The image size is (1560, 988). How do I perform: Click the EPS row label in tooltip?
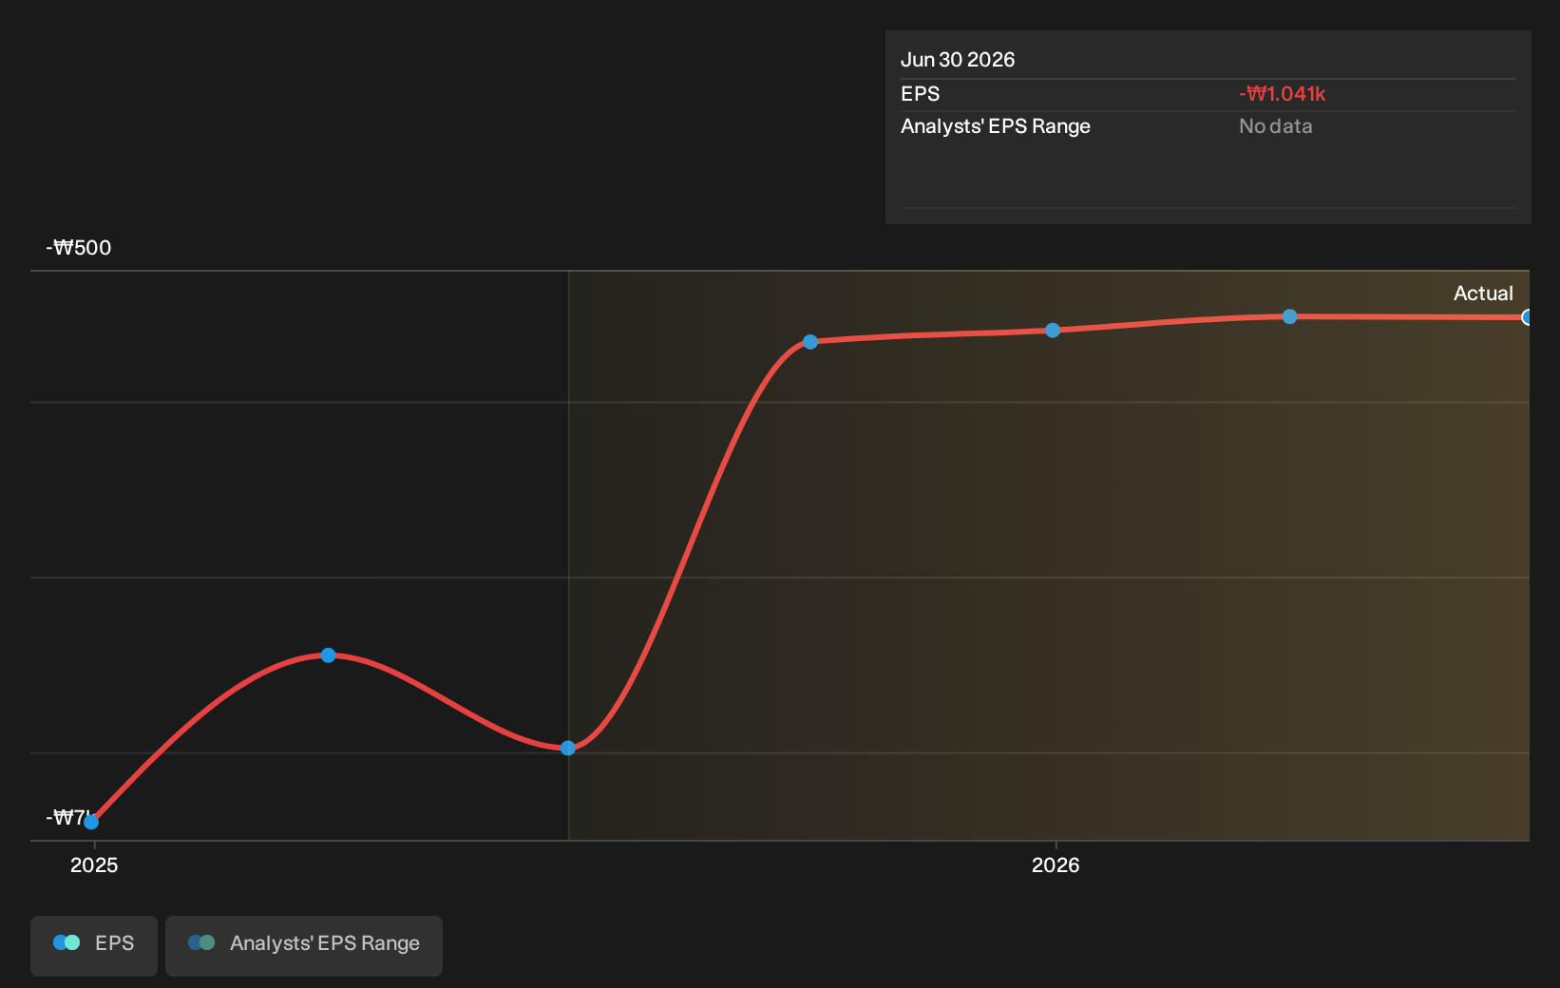click(921, 94)
